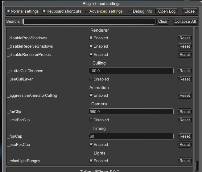Screen dimensions: 202x172
Task: Collapse All plugin sections
Action: pos(185,21)
